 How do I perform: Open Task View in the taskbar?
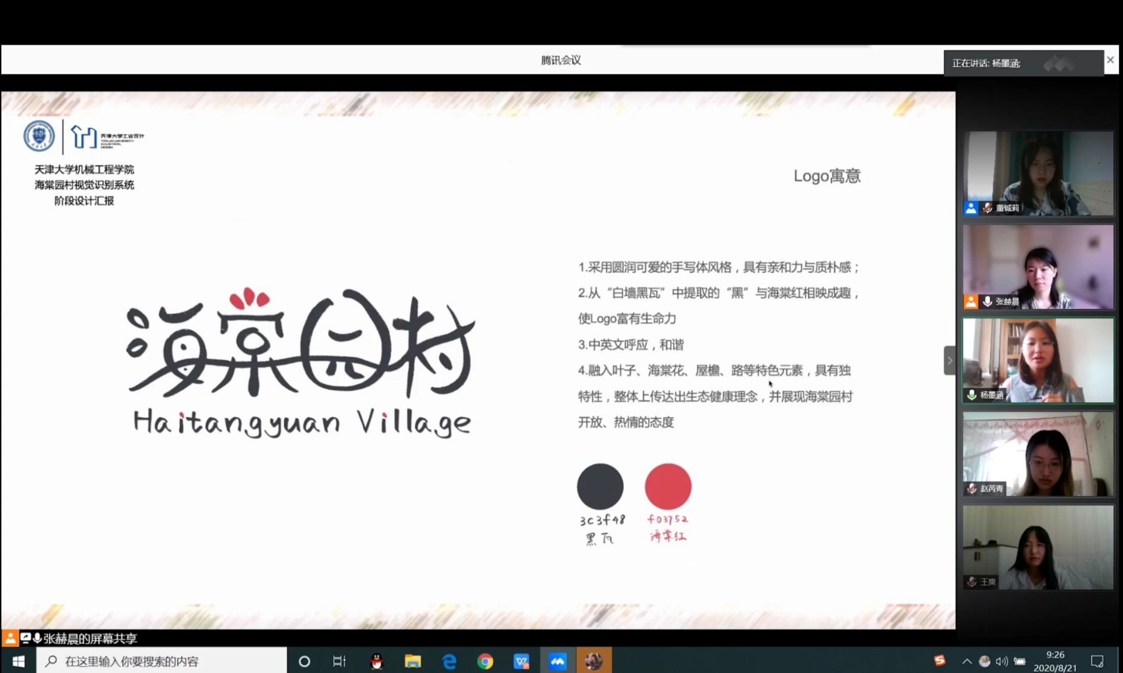339,661
